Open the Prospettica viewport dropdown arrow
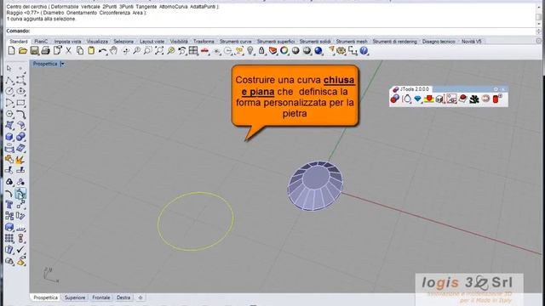 click(62, 64)
